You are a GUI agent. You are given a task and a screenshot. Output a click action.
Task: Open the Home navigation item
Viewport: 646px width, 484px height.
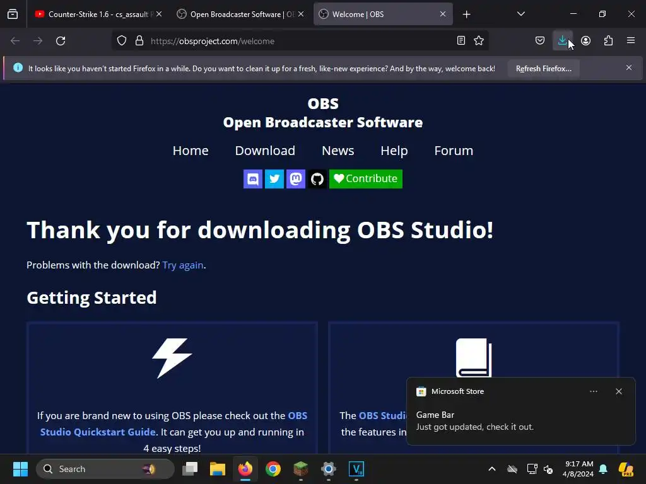(191, 151)
